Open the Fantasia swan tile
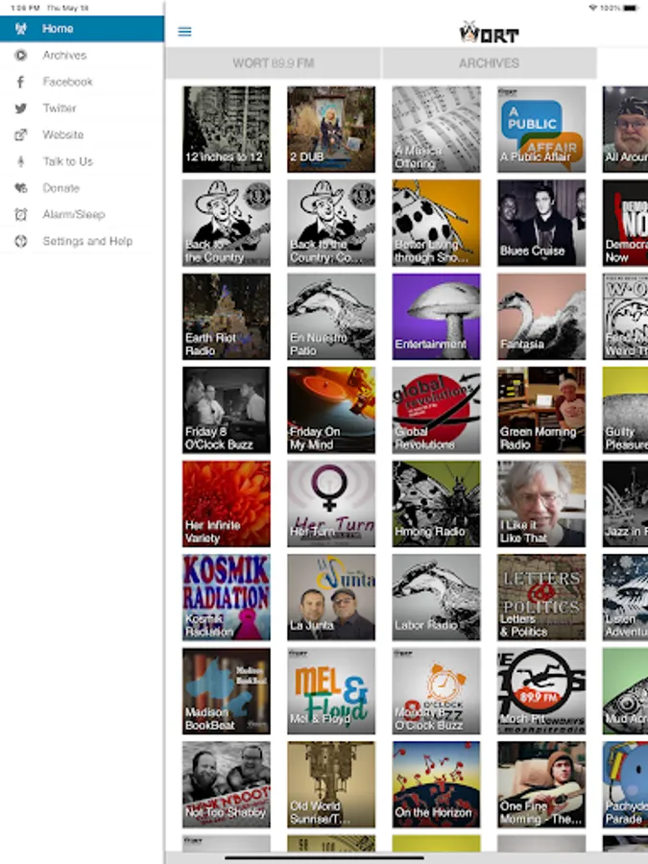Image resolution: width=648 pixels, height=864 pixels. [x=541, y=316]
